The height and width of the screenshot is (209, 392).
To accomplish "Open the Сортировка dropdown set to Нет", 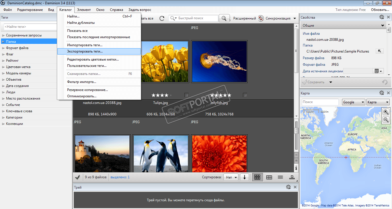I will click(231, 177).
